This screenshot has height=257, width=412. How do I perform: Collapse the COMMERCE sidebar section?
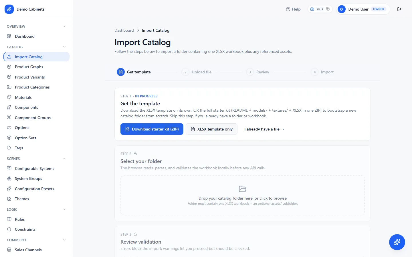[64, 240]
